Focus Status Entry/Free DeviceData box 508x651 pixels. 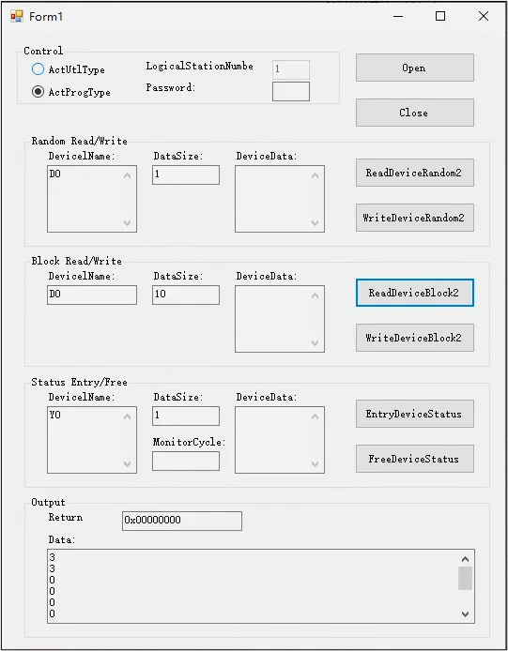(x=280, y=440)
